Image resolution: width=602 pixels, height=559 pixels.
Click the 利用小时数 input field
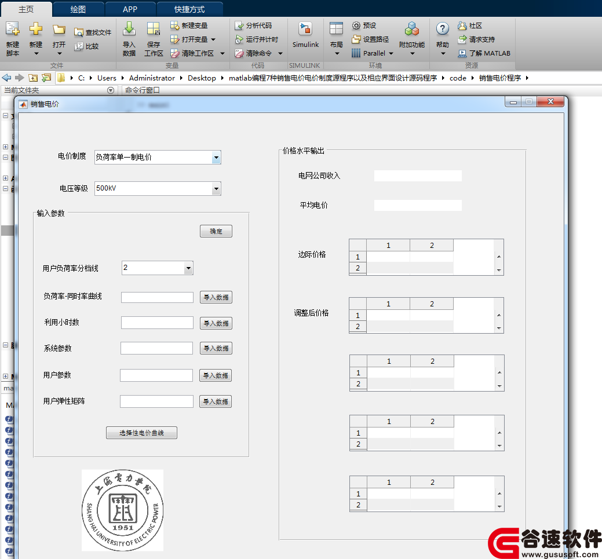158,323
